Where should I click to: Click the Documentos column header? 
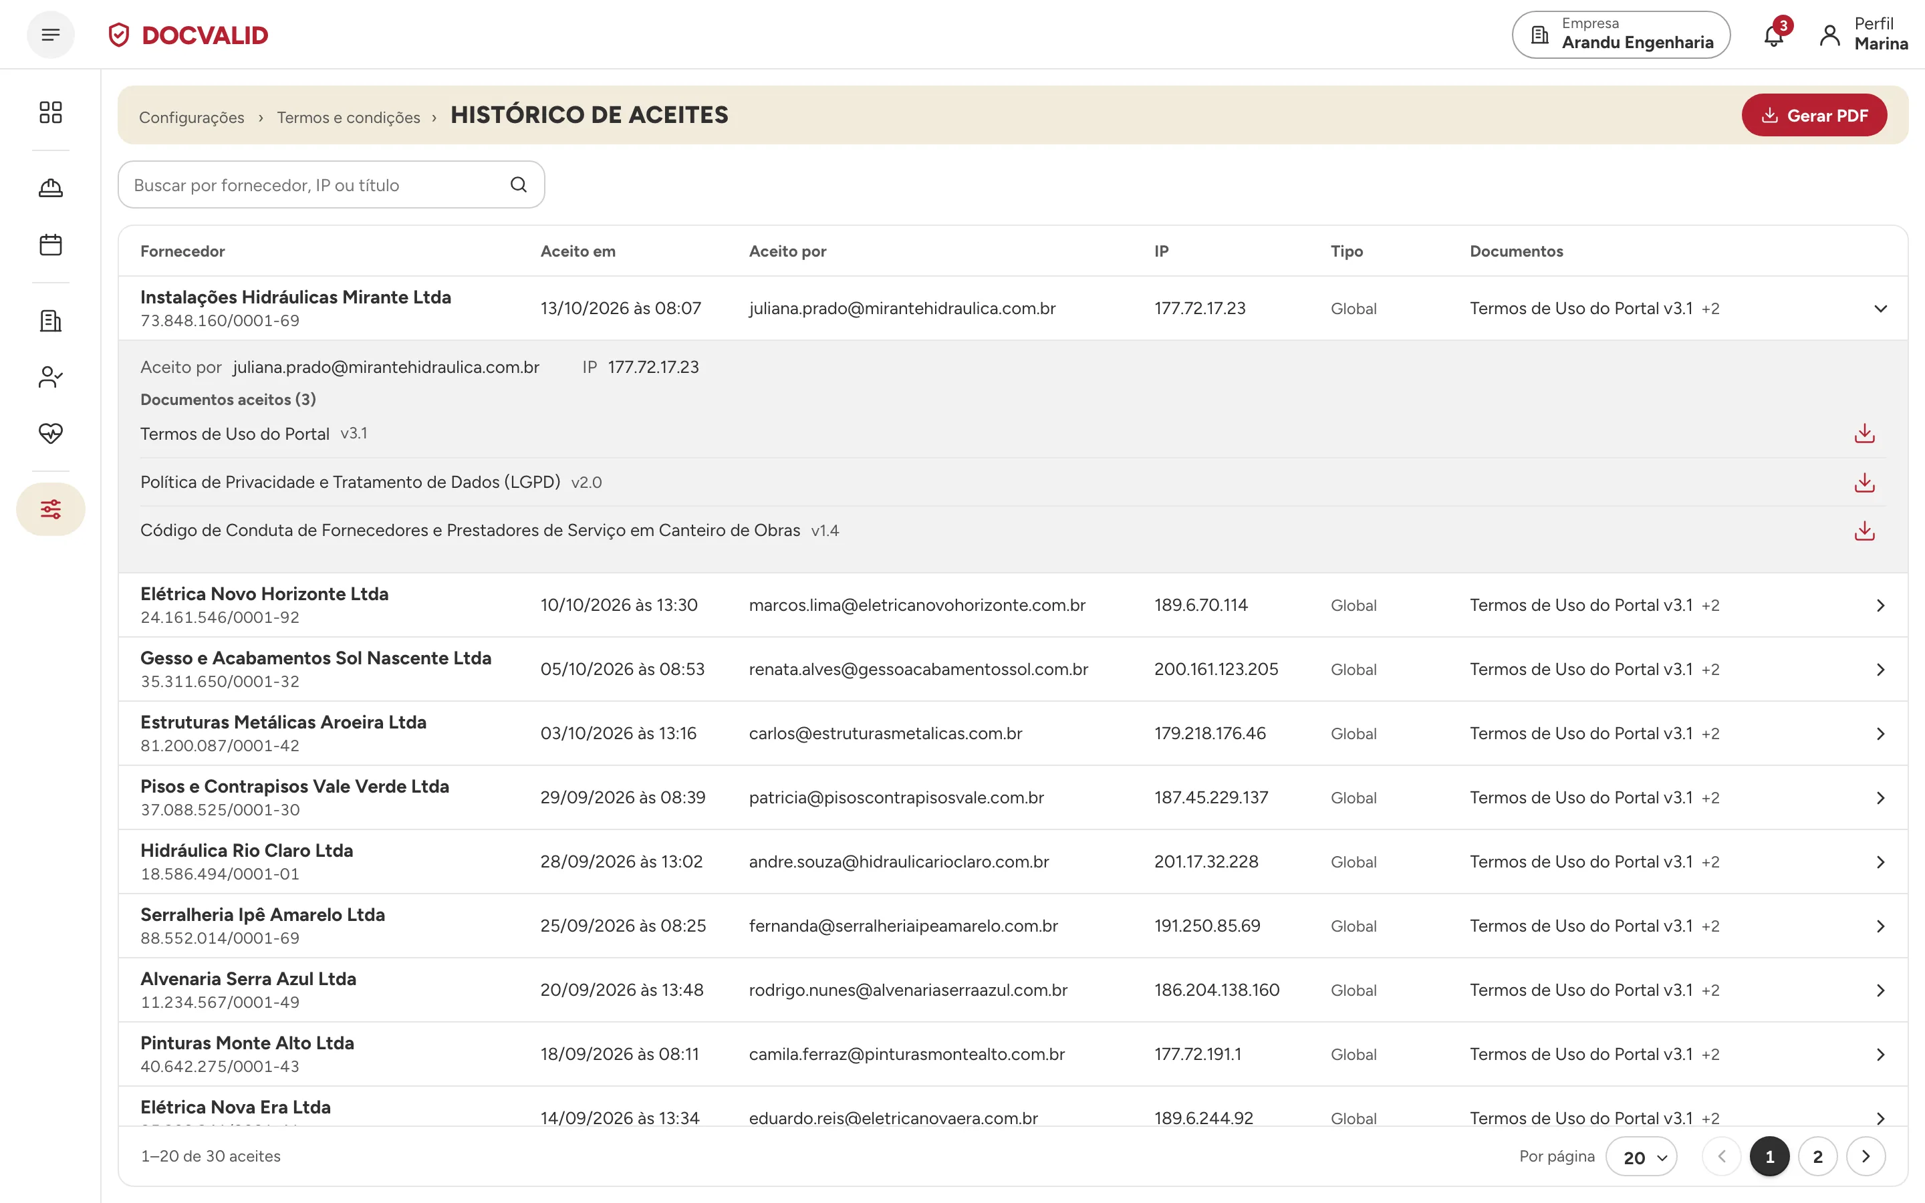tap(1516, 251)
